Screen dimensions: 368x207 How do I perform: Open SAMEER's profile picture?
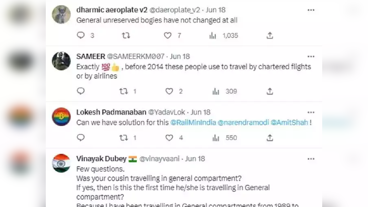tap(61, 61)
